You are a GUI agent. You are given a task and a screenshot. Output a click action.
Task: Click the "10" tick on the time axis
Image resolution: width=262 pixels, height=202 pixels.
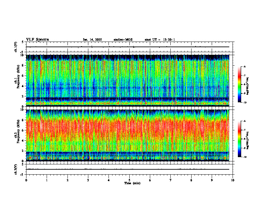(x=233, y=180)
